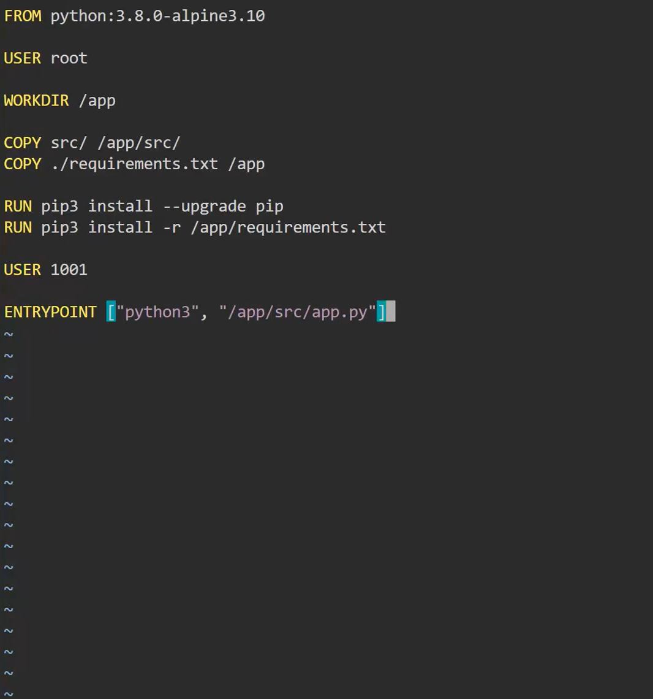Click the ENTRYPOINT keyword
The image size is (653, 699).
coord(50,312)
